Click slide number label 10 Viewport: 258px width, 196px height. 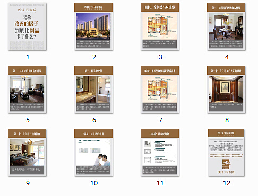(x=94, y=183)
